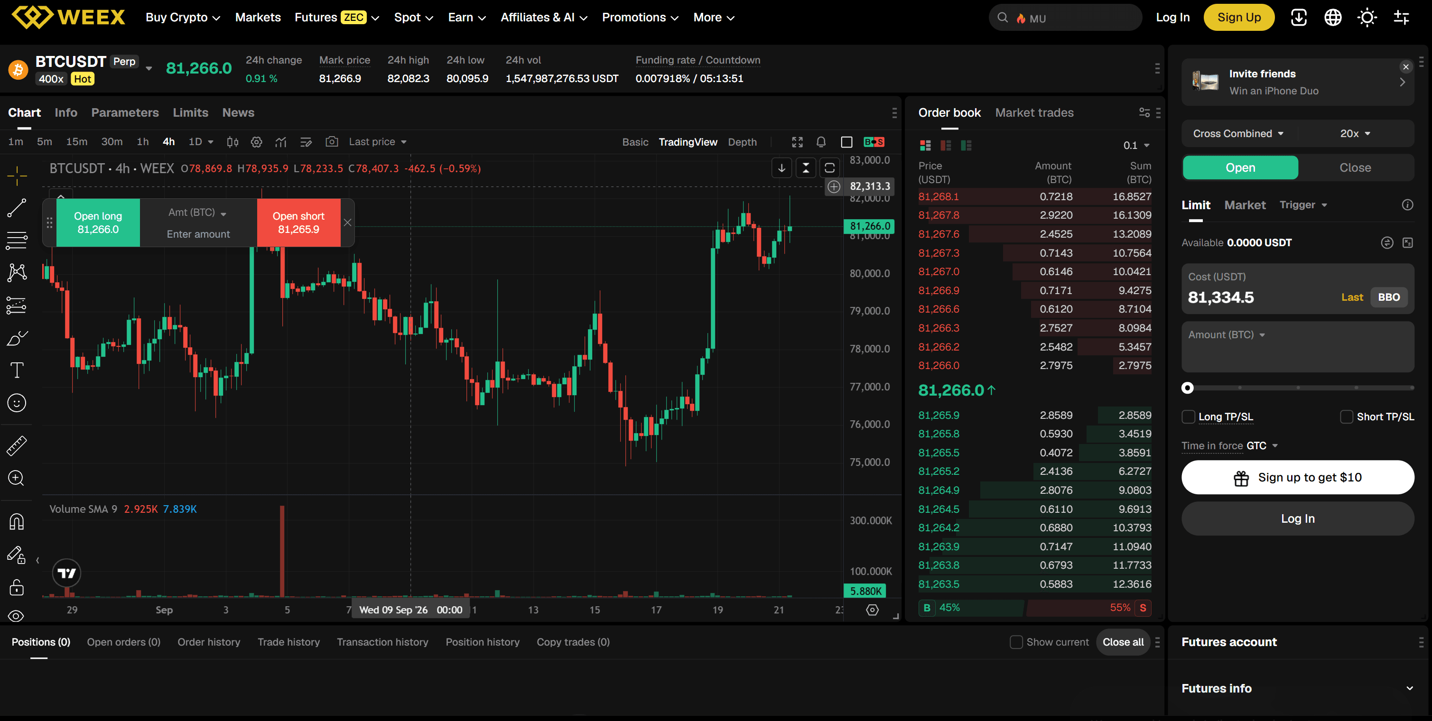Click the MU search box

[x=1065, y=18]
